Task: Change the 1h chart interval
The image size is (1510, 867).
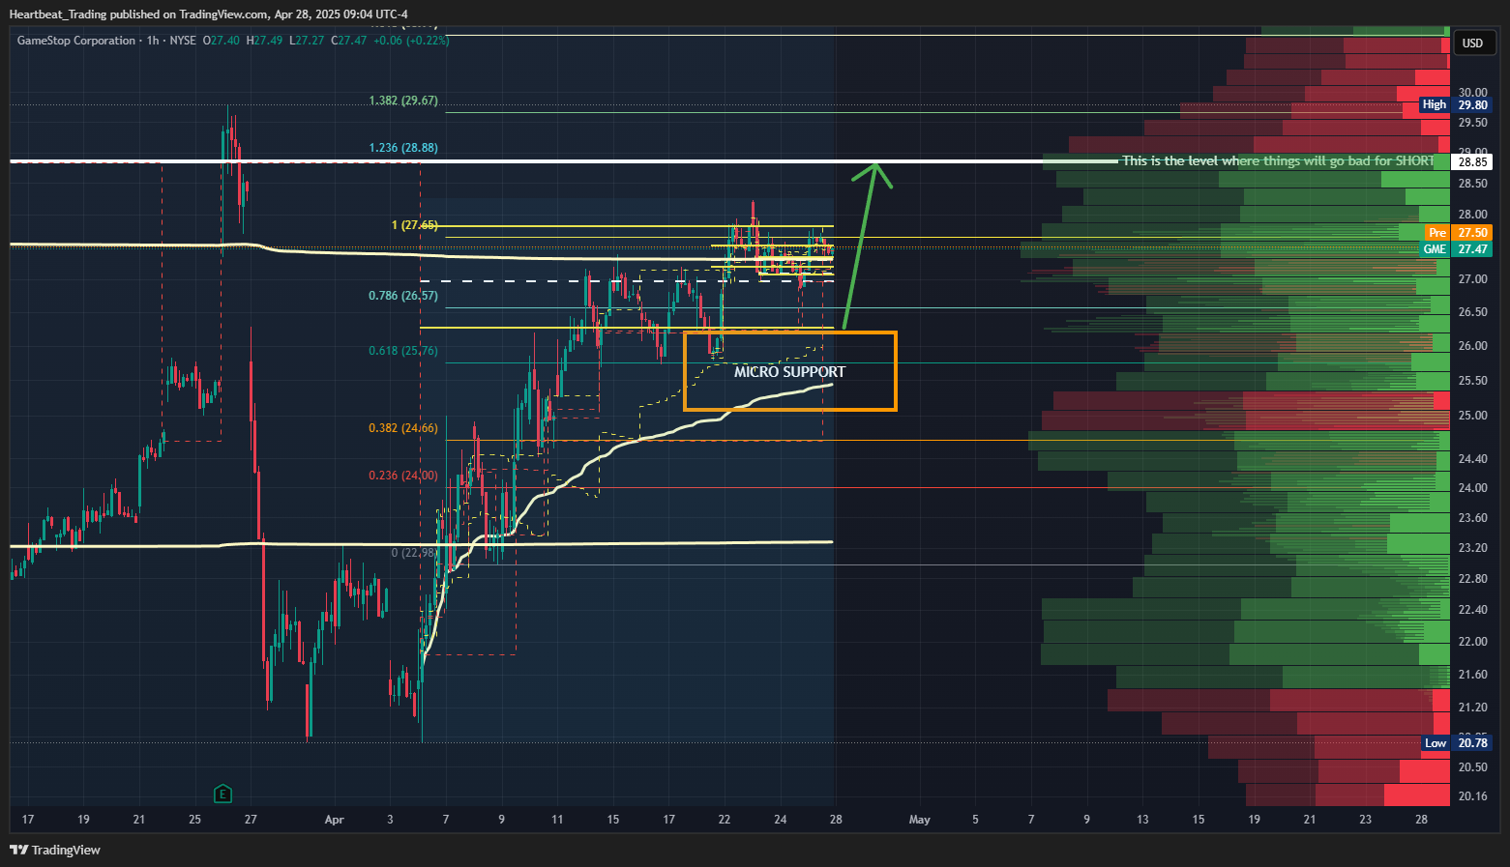Action: [x=153, y=41]
